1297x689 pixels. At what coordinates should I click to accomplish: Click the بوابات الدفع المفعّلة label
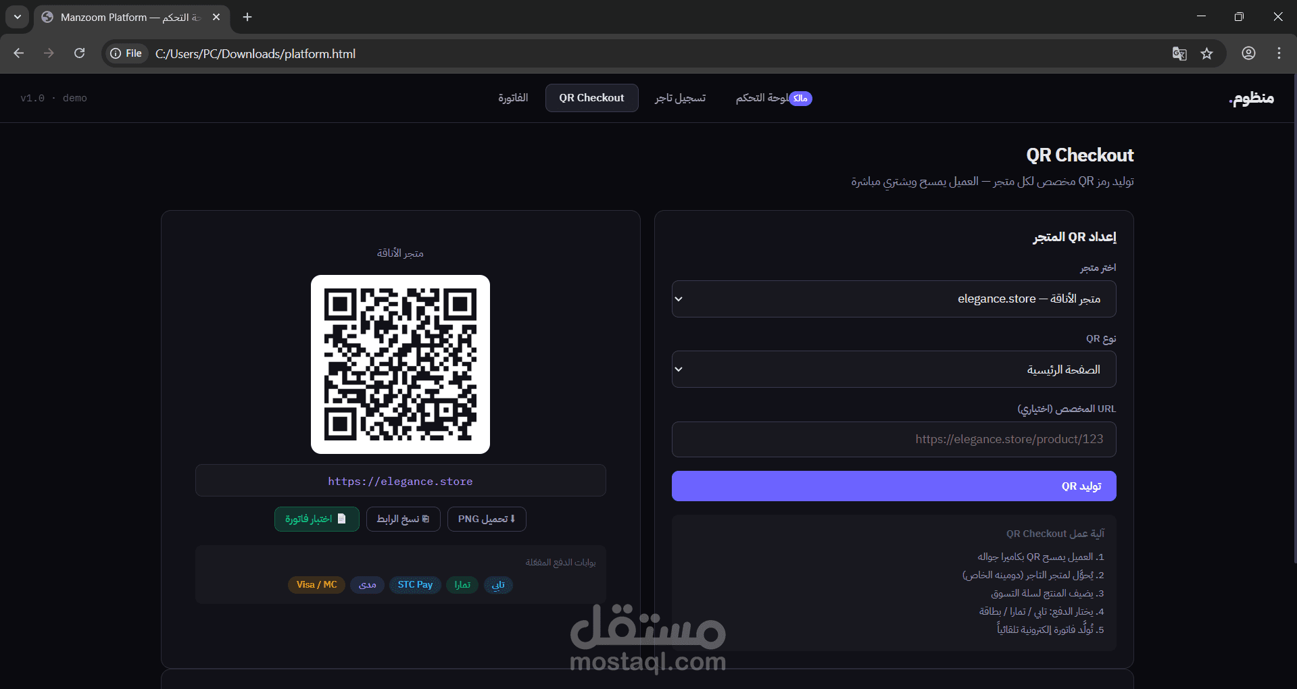pos(560,562)
